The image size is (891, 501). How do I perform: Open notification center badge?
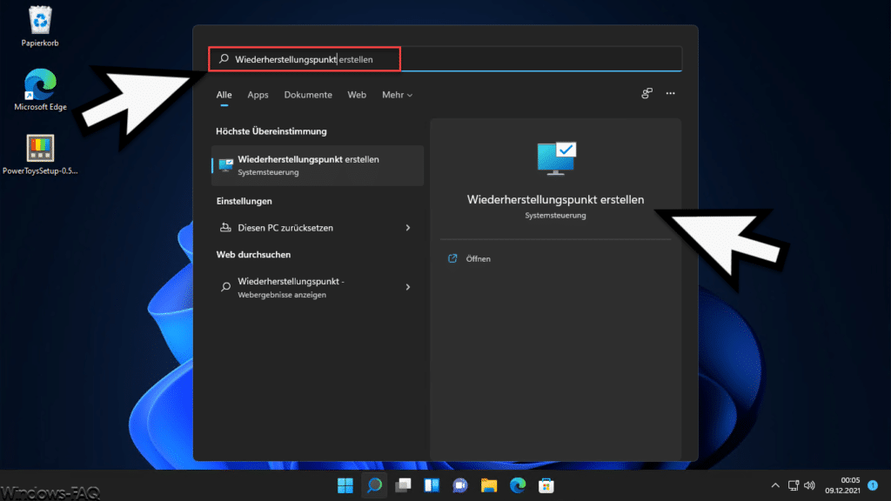pos(873,485)
